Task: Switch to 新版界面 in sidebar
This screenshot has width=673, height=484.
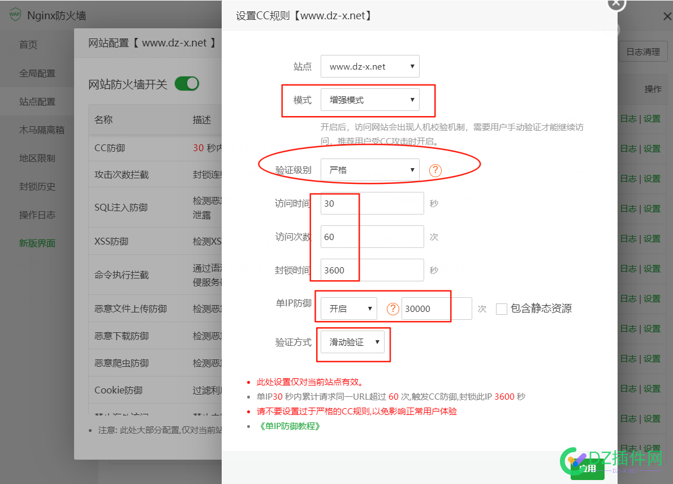Action: (37, 243)
